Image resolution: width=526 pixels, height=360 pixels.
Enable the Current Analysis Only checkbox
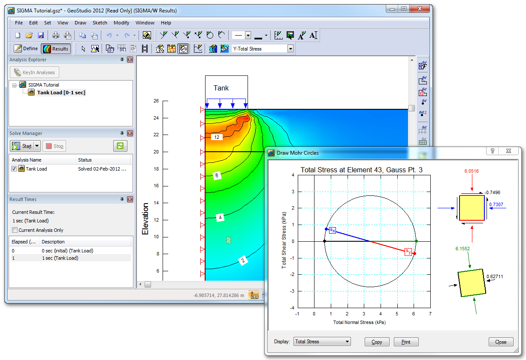[x=15, y=230]
